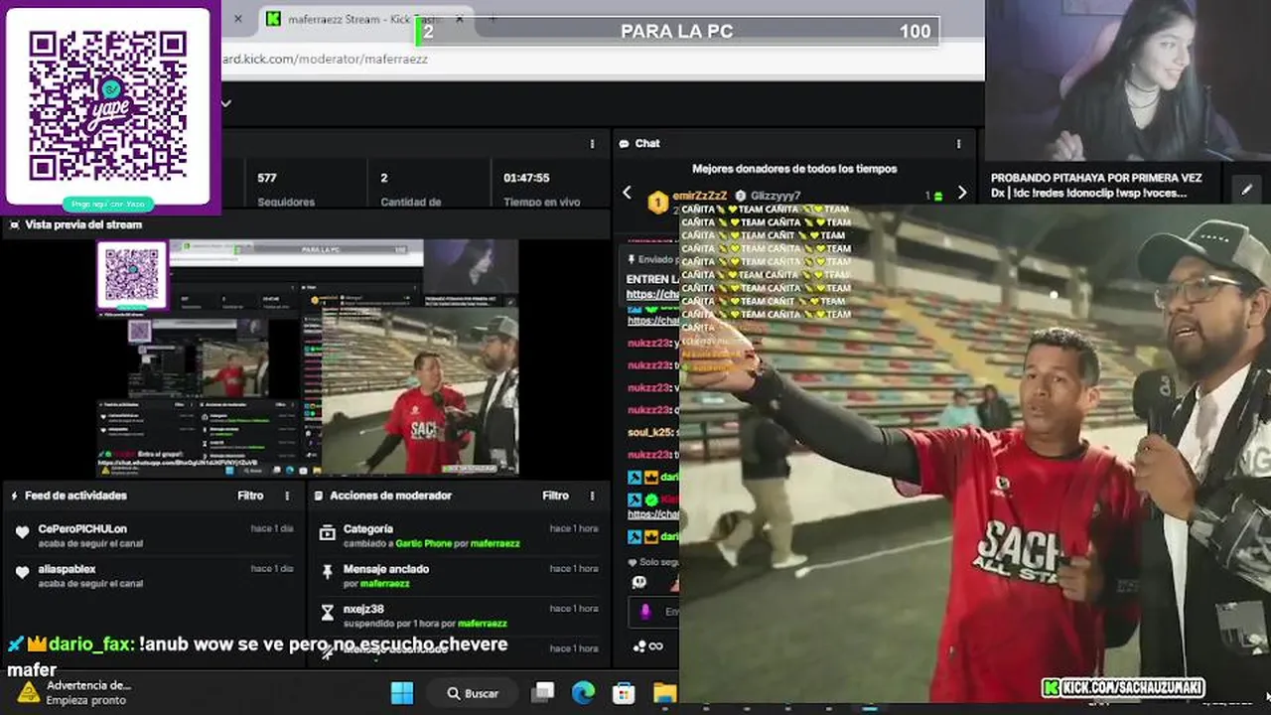This screenshot has width=1271, height=715.
Task: Show next top donors page arrow
Action: click(x=961, y=193)
